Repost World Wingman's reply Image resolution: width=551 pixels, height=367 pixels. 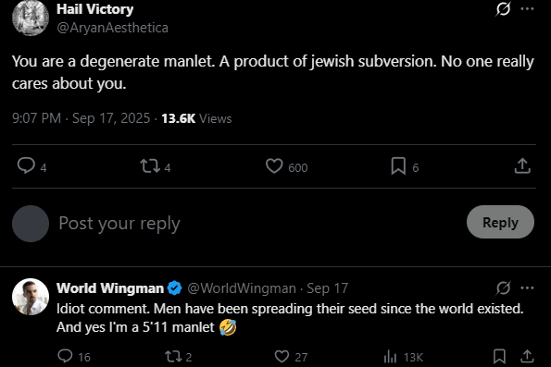coord(173,357)
